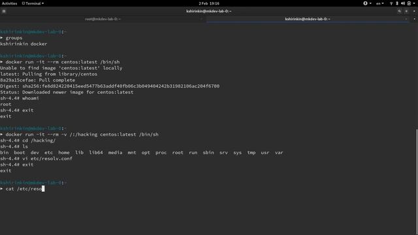Click 'lib64' in the ls output
Screen dimensions: 418x235
(x=96, y=153)
